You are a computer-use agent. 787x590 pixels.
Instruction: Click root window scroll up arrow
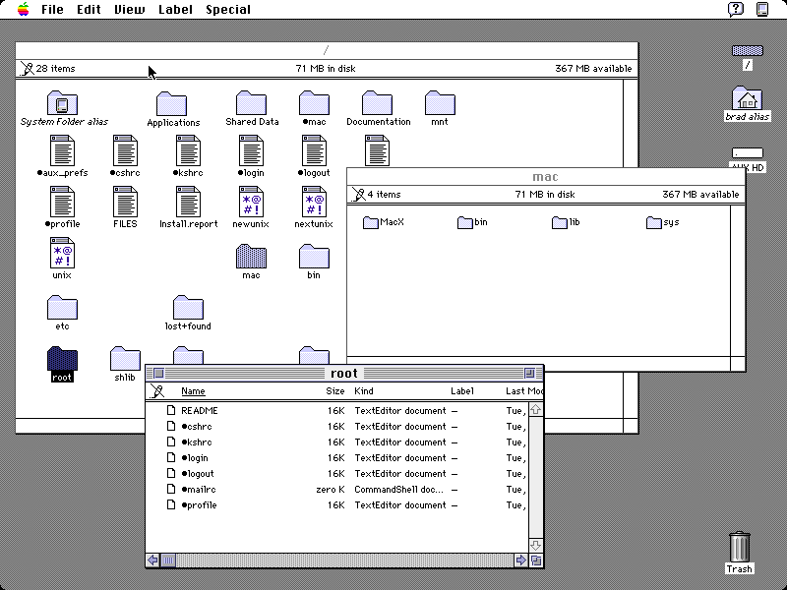pos(535,409)
